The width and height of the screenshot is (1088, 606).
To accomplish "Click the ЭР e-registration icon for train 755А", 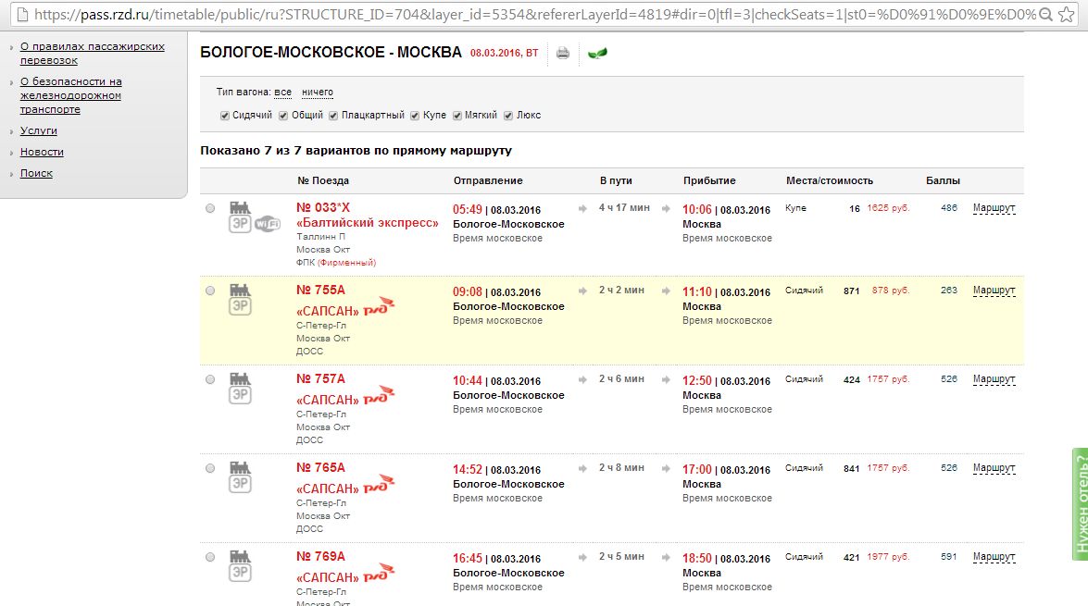I will point(240,306).
